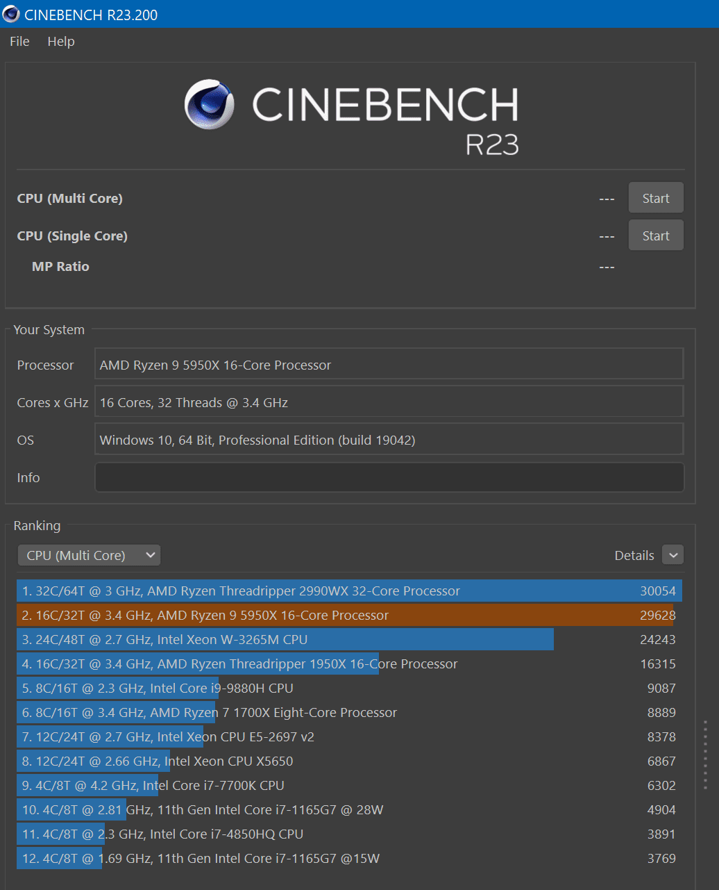
Task: Click the Processor name field
Action: 389,365
